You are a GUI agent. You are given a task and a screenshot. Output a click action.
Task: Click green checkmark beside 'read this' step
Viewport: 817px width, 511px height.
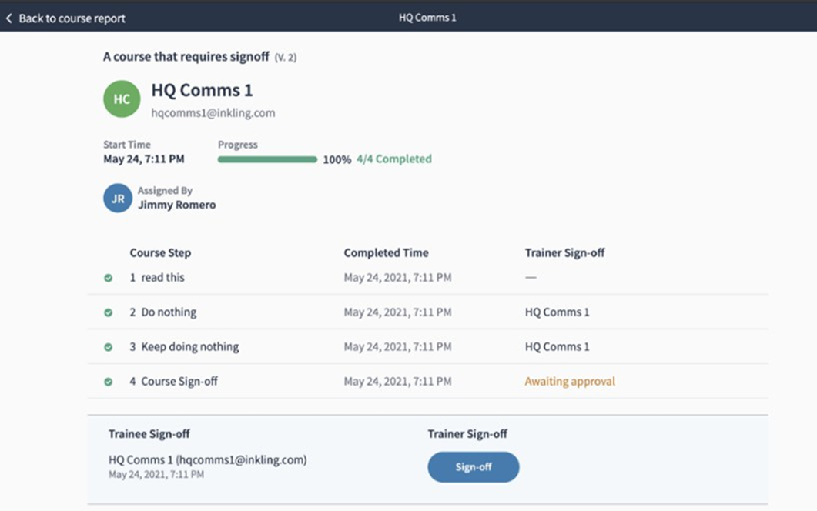pyautogui.click(x=109, y=278)
